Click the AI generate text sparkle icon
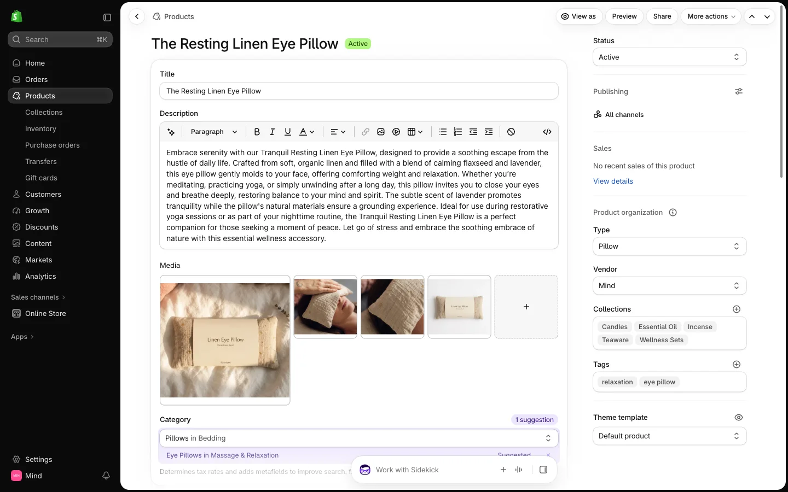Viewport: 788px width, 492px height. [171, 132]
